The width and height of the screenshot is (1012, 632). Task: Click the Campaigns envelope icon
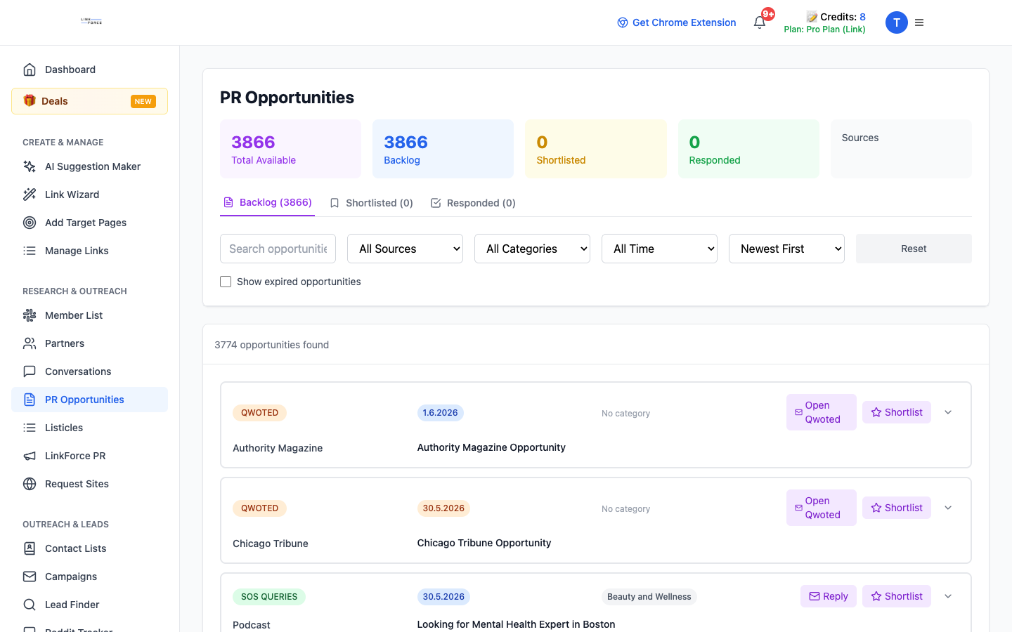(30, 577)
